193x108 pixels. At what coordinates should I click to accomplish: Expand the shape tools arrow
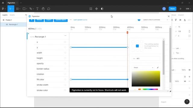tap(27, 9)
